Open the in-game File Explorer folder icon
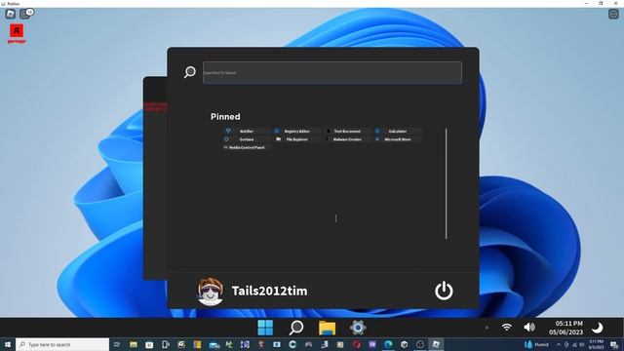This screenshot has height=351, width=624. (328, 328)
